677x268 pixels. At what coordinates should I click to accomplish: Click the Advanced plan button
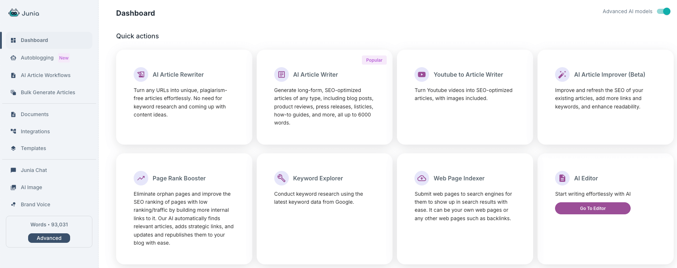(49, 238)
